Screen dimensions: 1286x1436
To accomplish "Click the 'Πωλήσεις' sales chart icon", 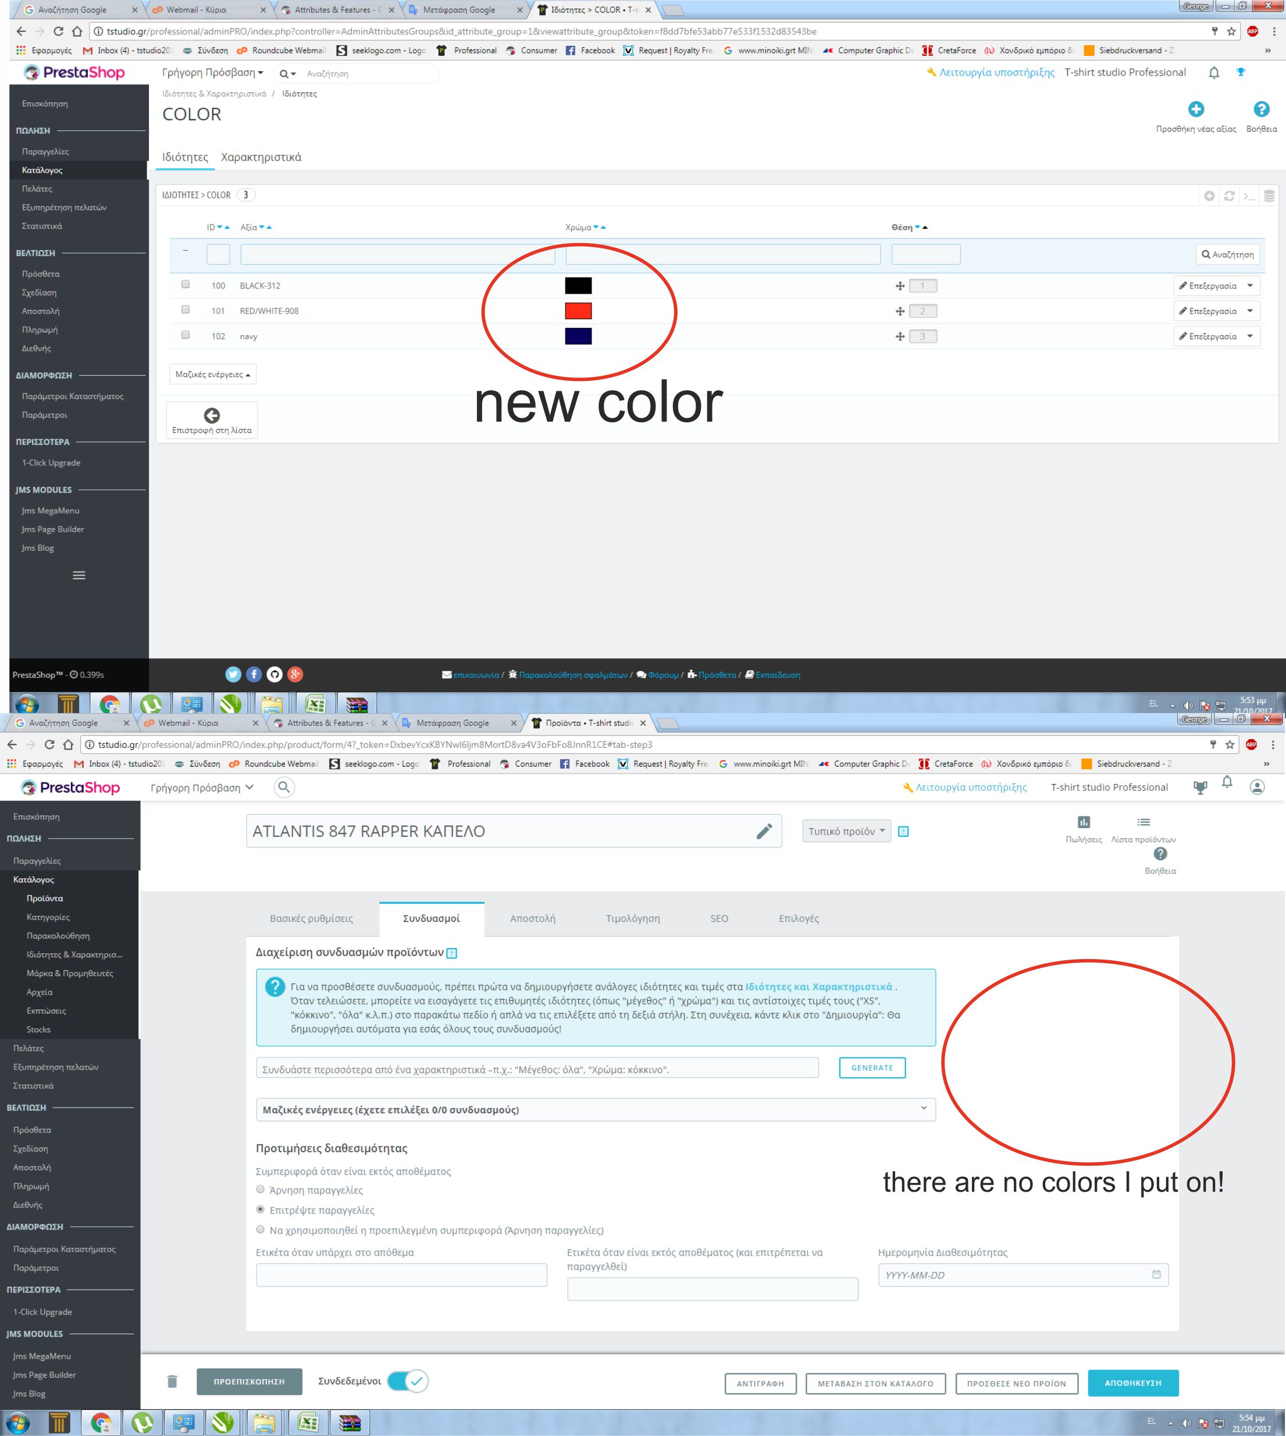I will (x=1083, y=822).
